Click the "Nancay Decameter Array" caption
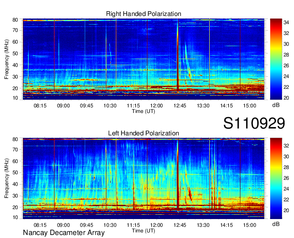 point(64,233)
